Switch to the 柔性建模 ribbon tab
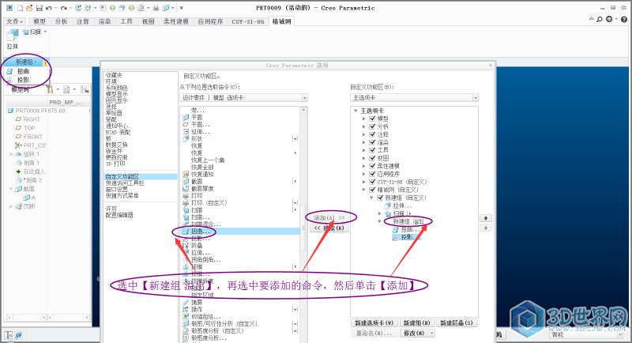 point(175,21)
